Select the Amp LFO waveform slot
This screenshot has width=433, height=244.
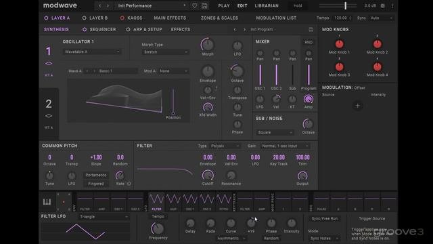coord(173,202)
